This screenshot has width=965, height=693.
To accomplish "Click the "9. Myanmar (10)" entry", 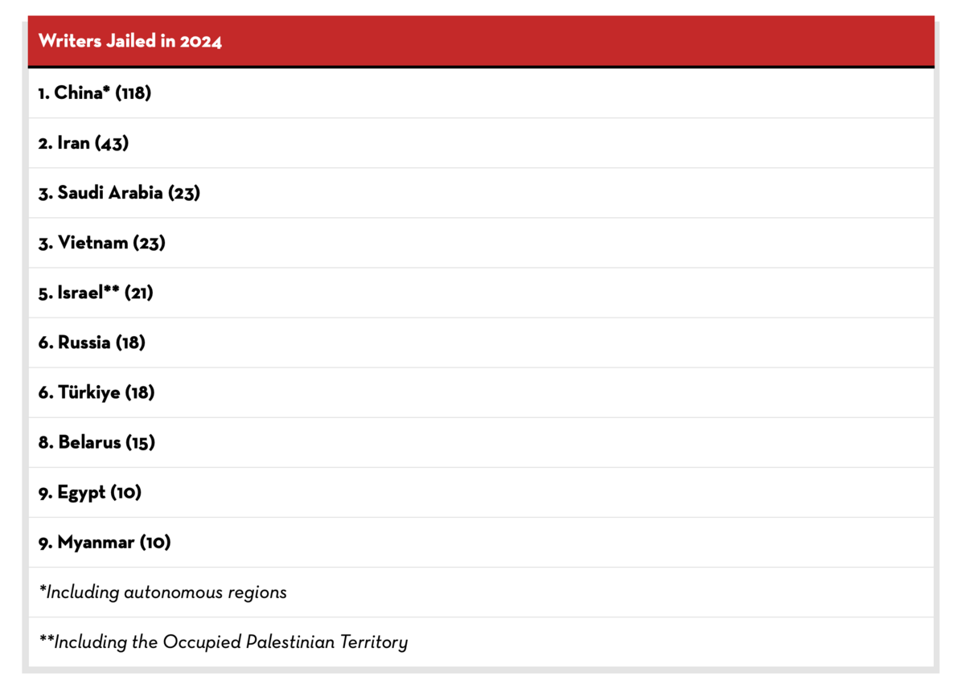I will coord(481,542).
